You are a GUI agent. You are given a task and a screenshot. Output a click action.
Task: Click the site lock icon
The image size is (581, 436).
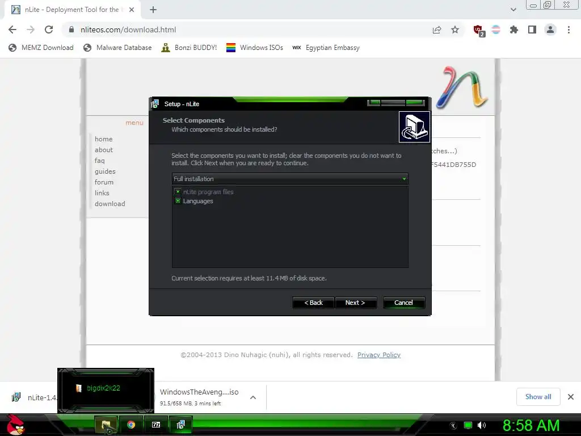71,30
